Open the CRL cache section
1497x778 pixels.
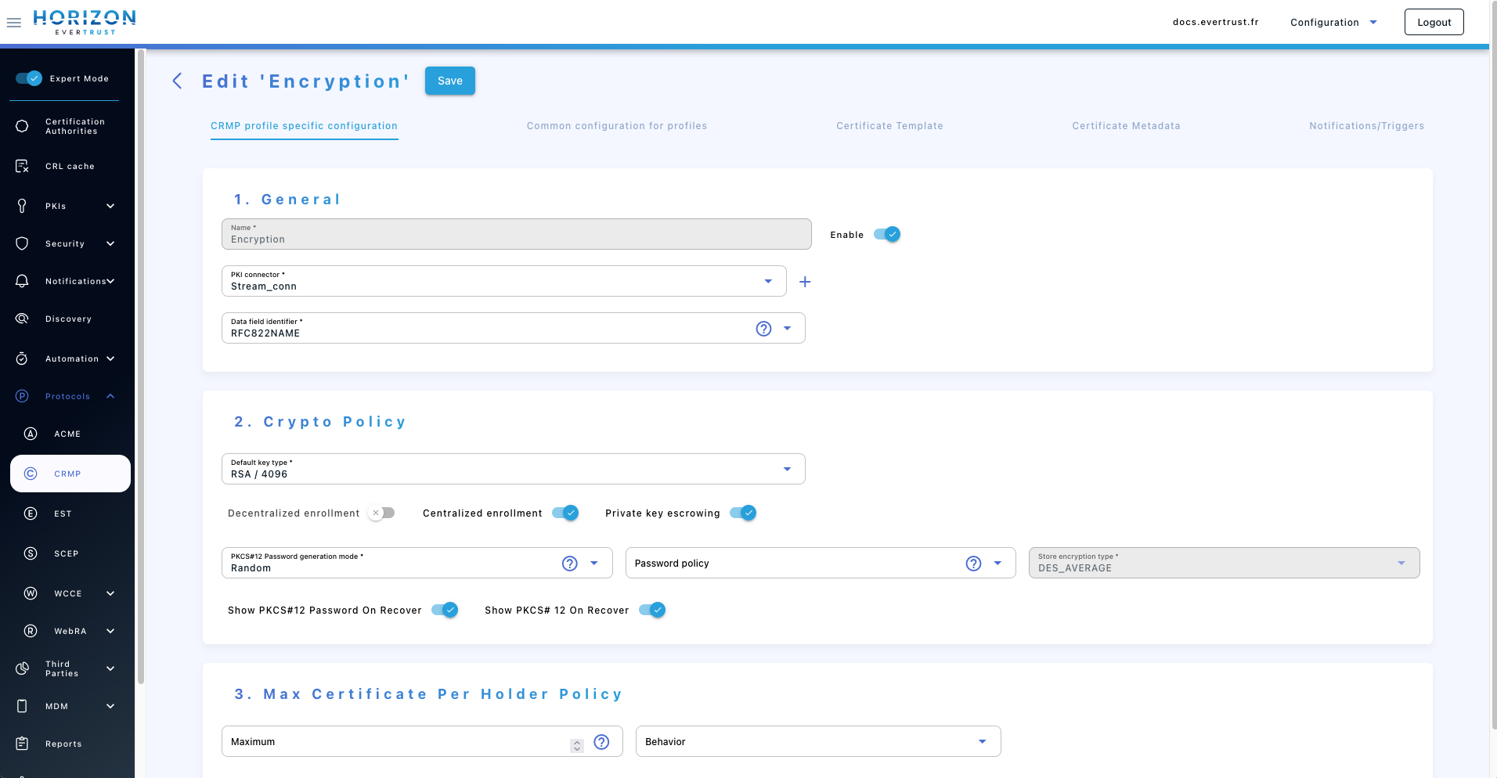(x=70, y=166)
